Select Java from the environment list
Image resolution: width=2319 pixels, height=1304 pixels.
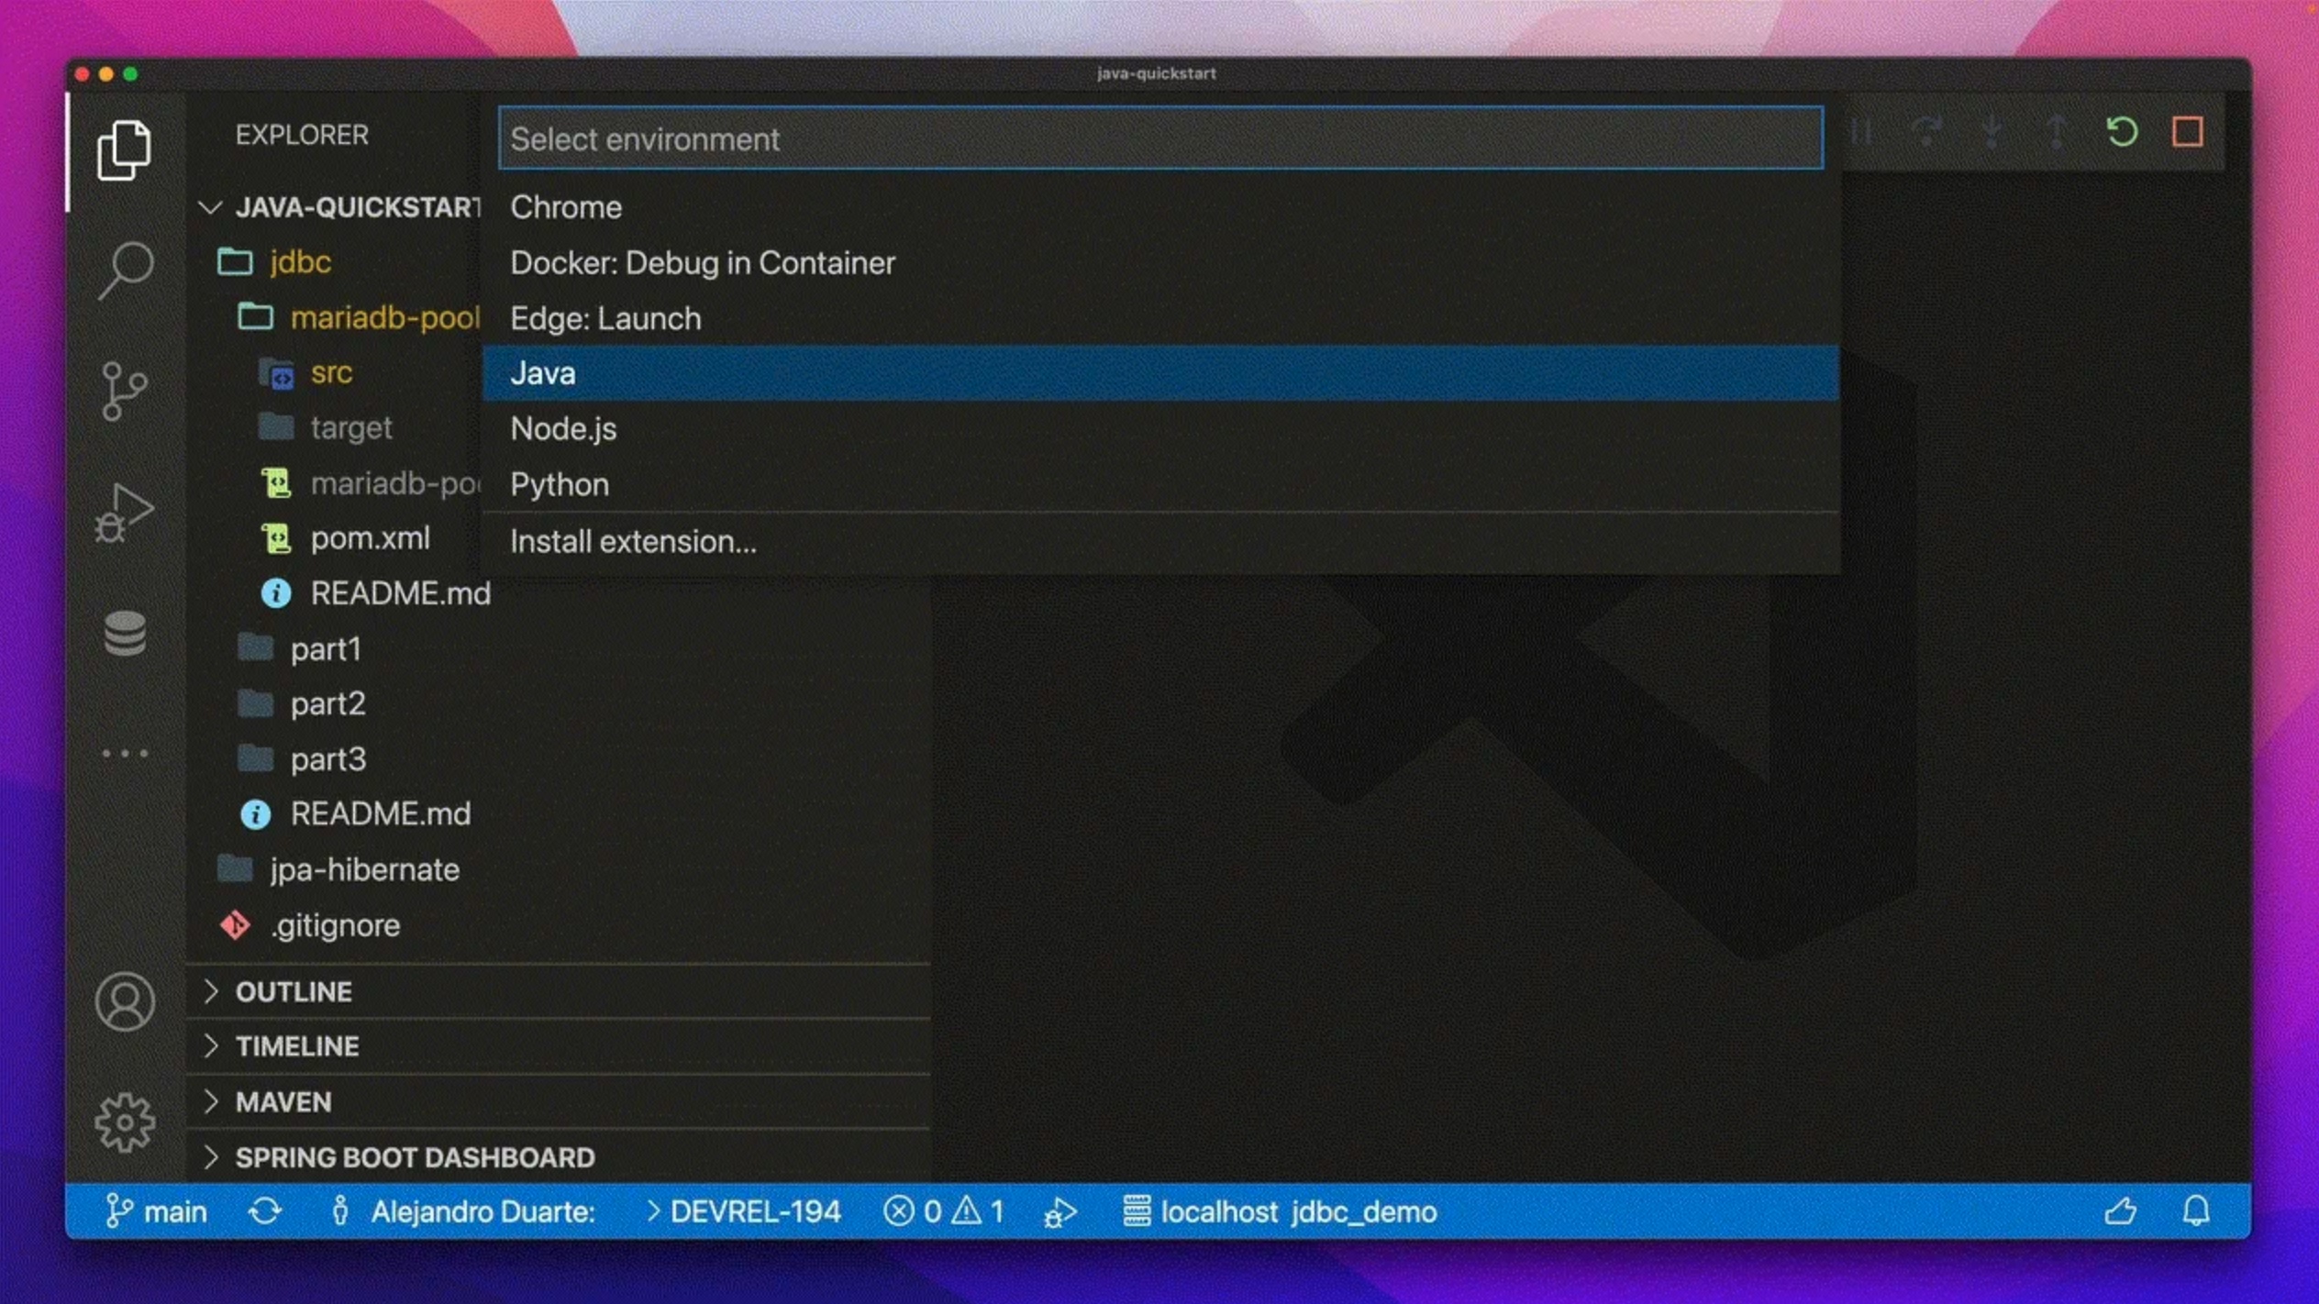pyautogui.click(x=543, y=373)
